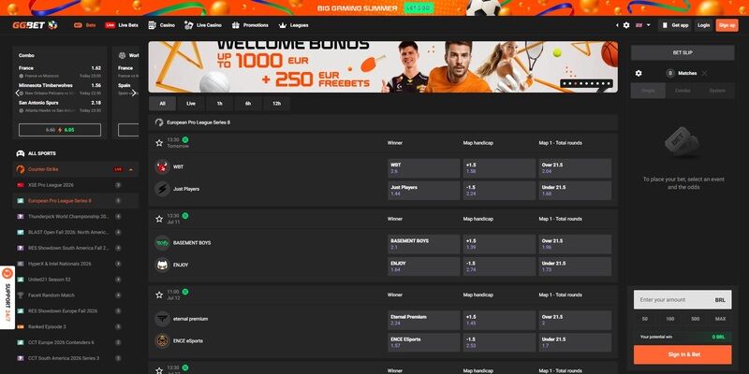Viewport: 749px width, 374px height.
Task: Open site settings gear in the header
Action: click(x=626, y=25)
